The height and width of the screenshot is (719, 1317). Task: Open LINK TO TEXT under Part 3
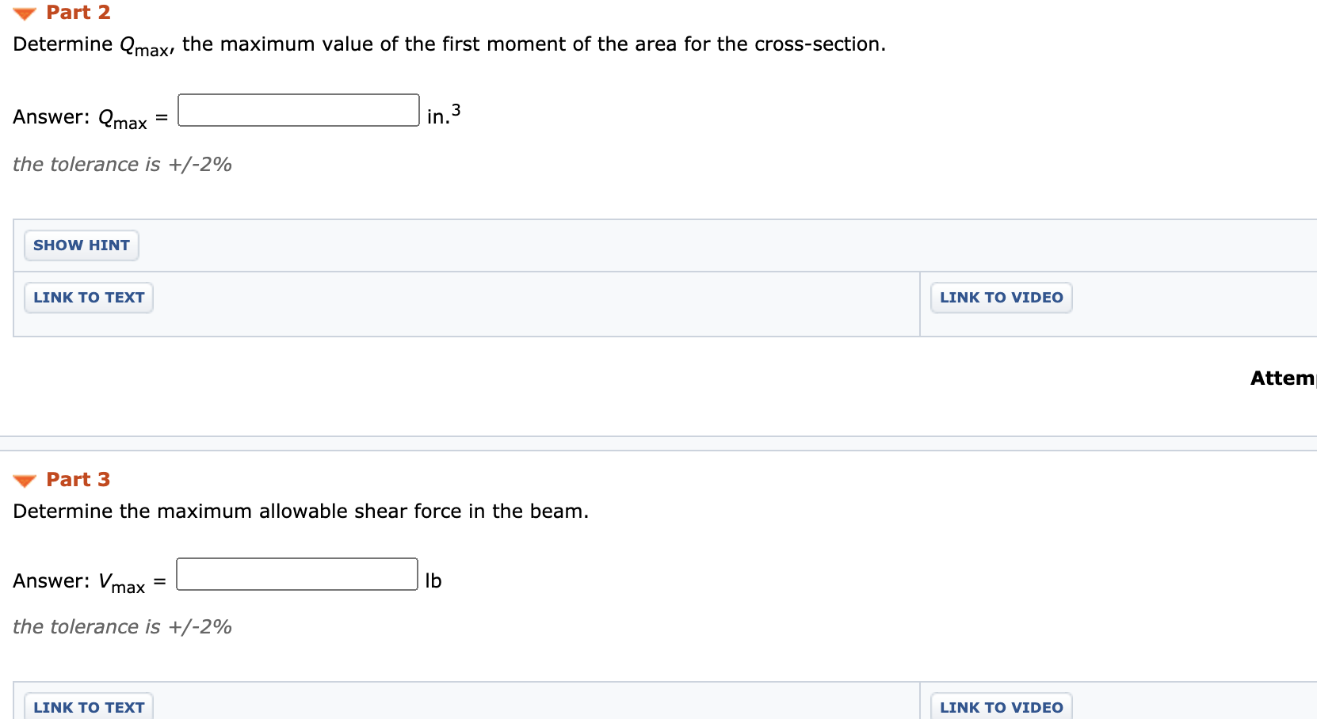[x=89, y=706]
